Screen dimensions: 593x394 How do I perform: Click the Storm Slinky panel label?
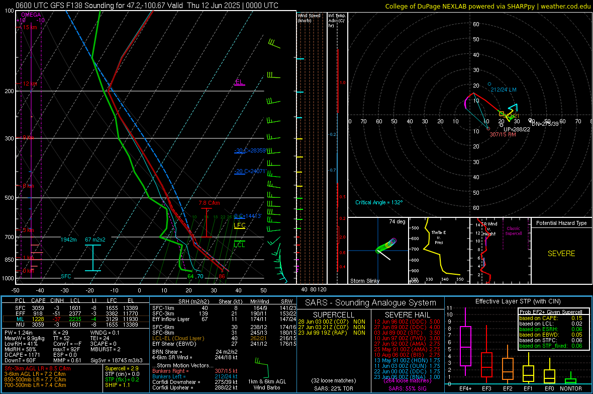[364, 281]
